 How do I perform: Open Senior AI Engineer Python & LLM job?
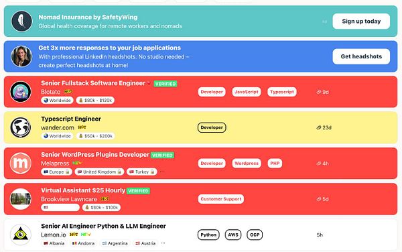click(103, 226)
